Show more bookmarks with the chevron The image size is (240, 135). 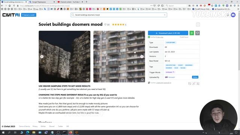tap(238, 9)
